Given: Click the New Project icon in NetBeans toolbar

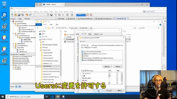Looking at the screenshot, I should coord(15,15).
